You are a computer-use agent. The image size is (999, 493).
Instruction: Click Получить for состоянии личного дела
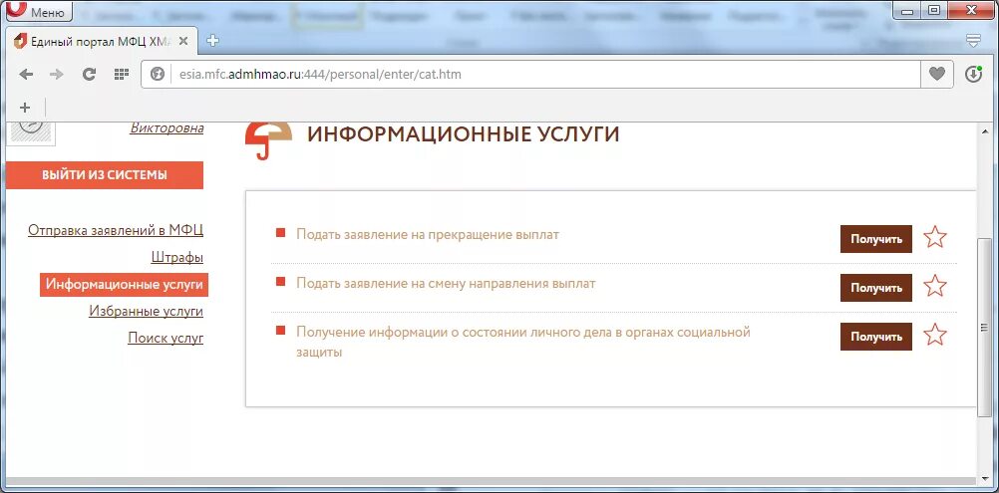(x=876, y=337)
